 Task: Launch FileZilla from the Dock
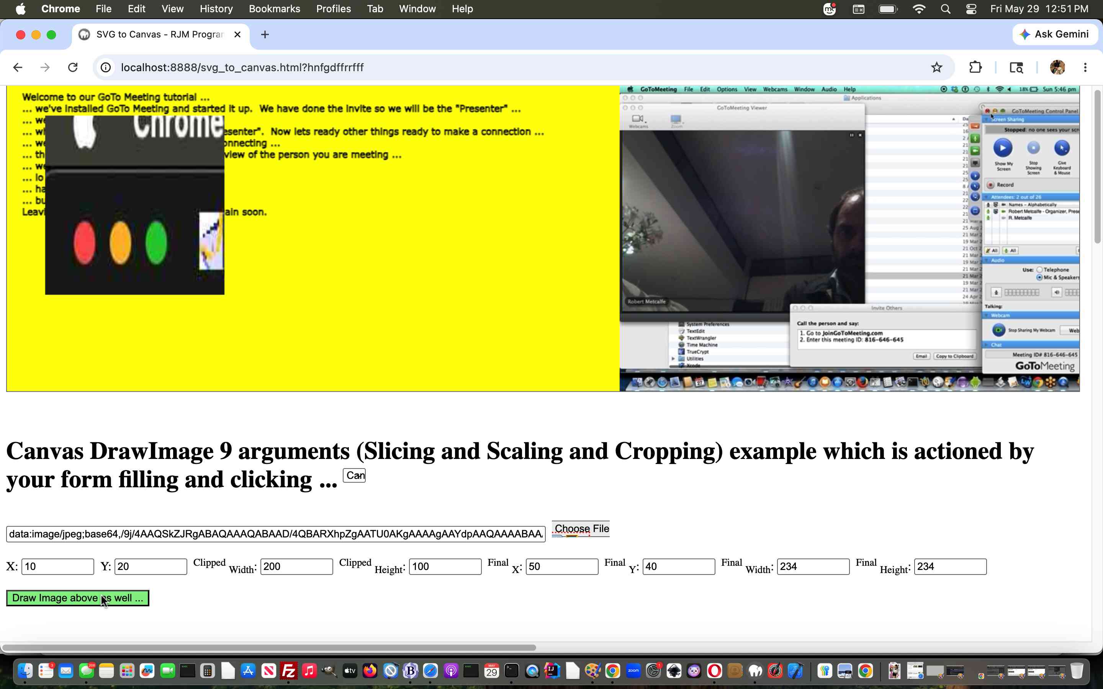(x=289, y=671)
